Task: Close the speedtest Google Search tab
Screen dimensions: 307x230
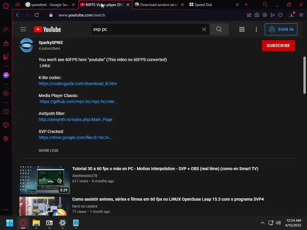Action: 73,5
